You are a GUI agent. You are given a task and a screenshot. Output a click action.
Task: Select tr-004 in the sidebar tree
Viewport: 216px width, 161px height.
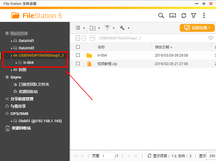pos(28,63)
